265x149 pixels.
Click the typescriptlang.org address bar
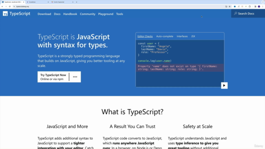pos(118,7)
